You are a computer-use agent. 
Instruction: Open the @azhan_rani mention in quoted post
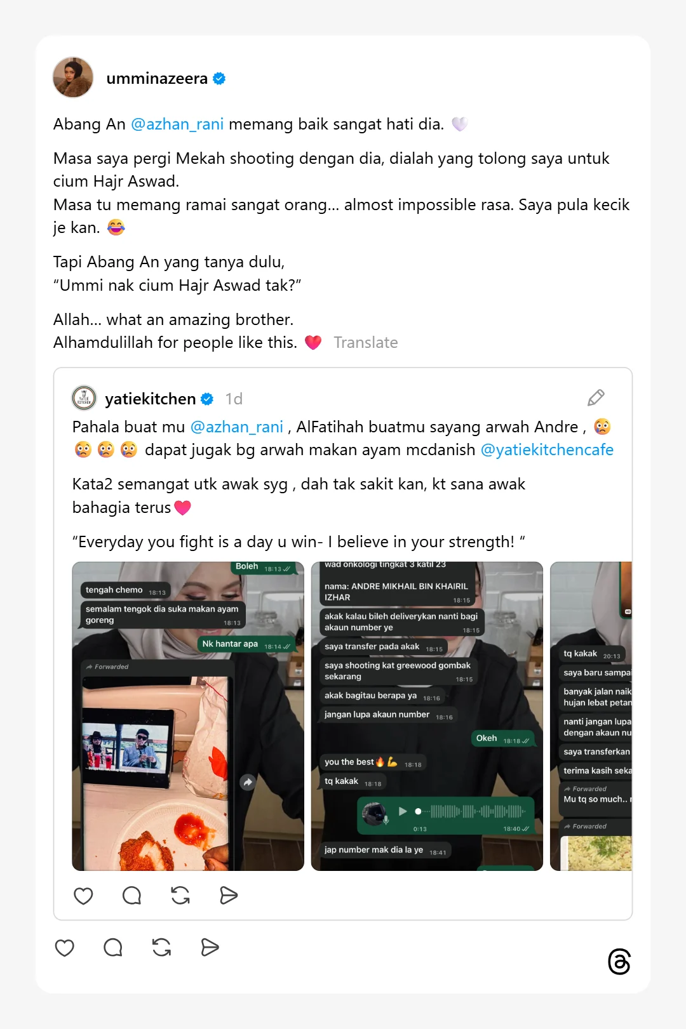click(237, 427)
